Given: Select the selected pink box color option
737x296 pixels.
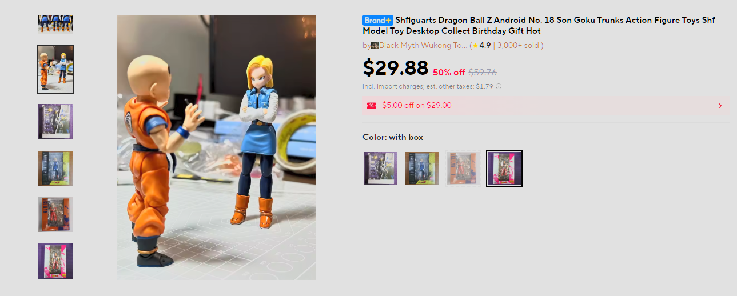Looking at the screenshot, I should click(504, 169).
